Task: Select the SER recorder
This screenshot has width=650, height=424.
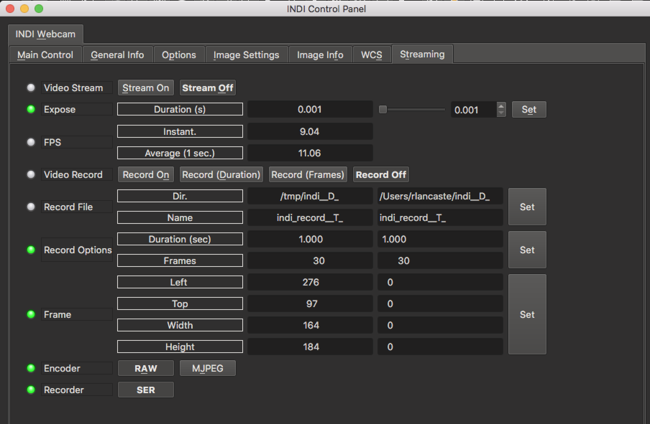Action: coord(146,390)
